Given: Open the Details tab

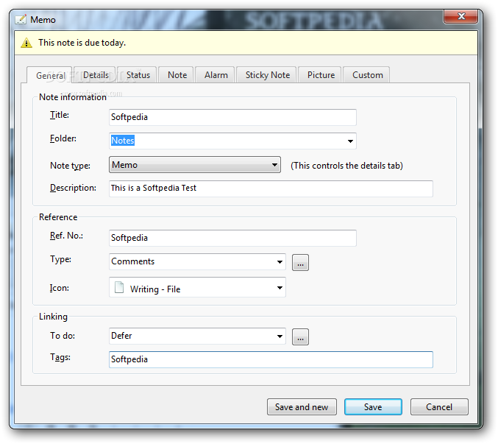Looking at the screenshot, I should pyautogui.click(x=96, y=75).
